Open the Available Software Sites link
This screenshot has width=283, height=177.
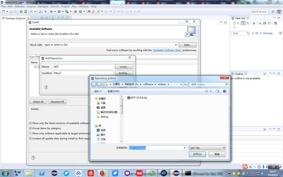(167, 50)
